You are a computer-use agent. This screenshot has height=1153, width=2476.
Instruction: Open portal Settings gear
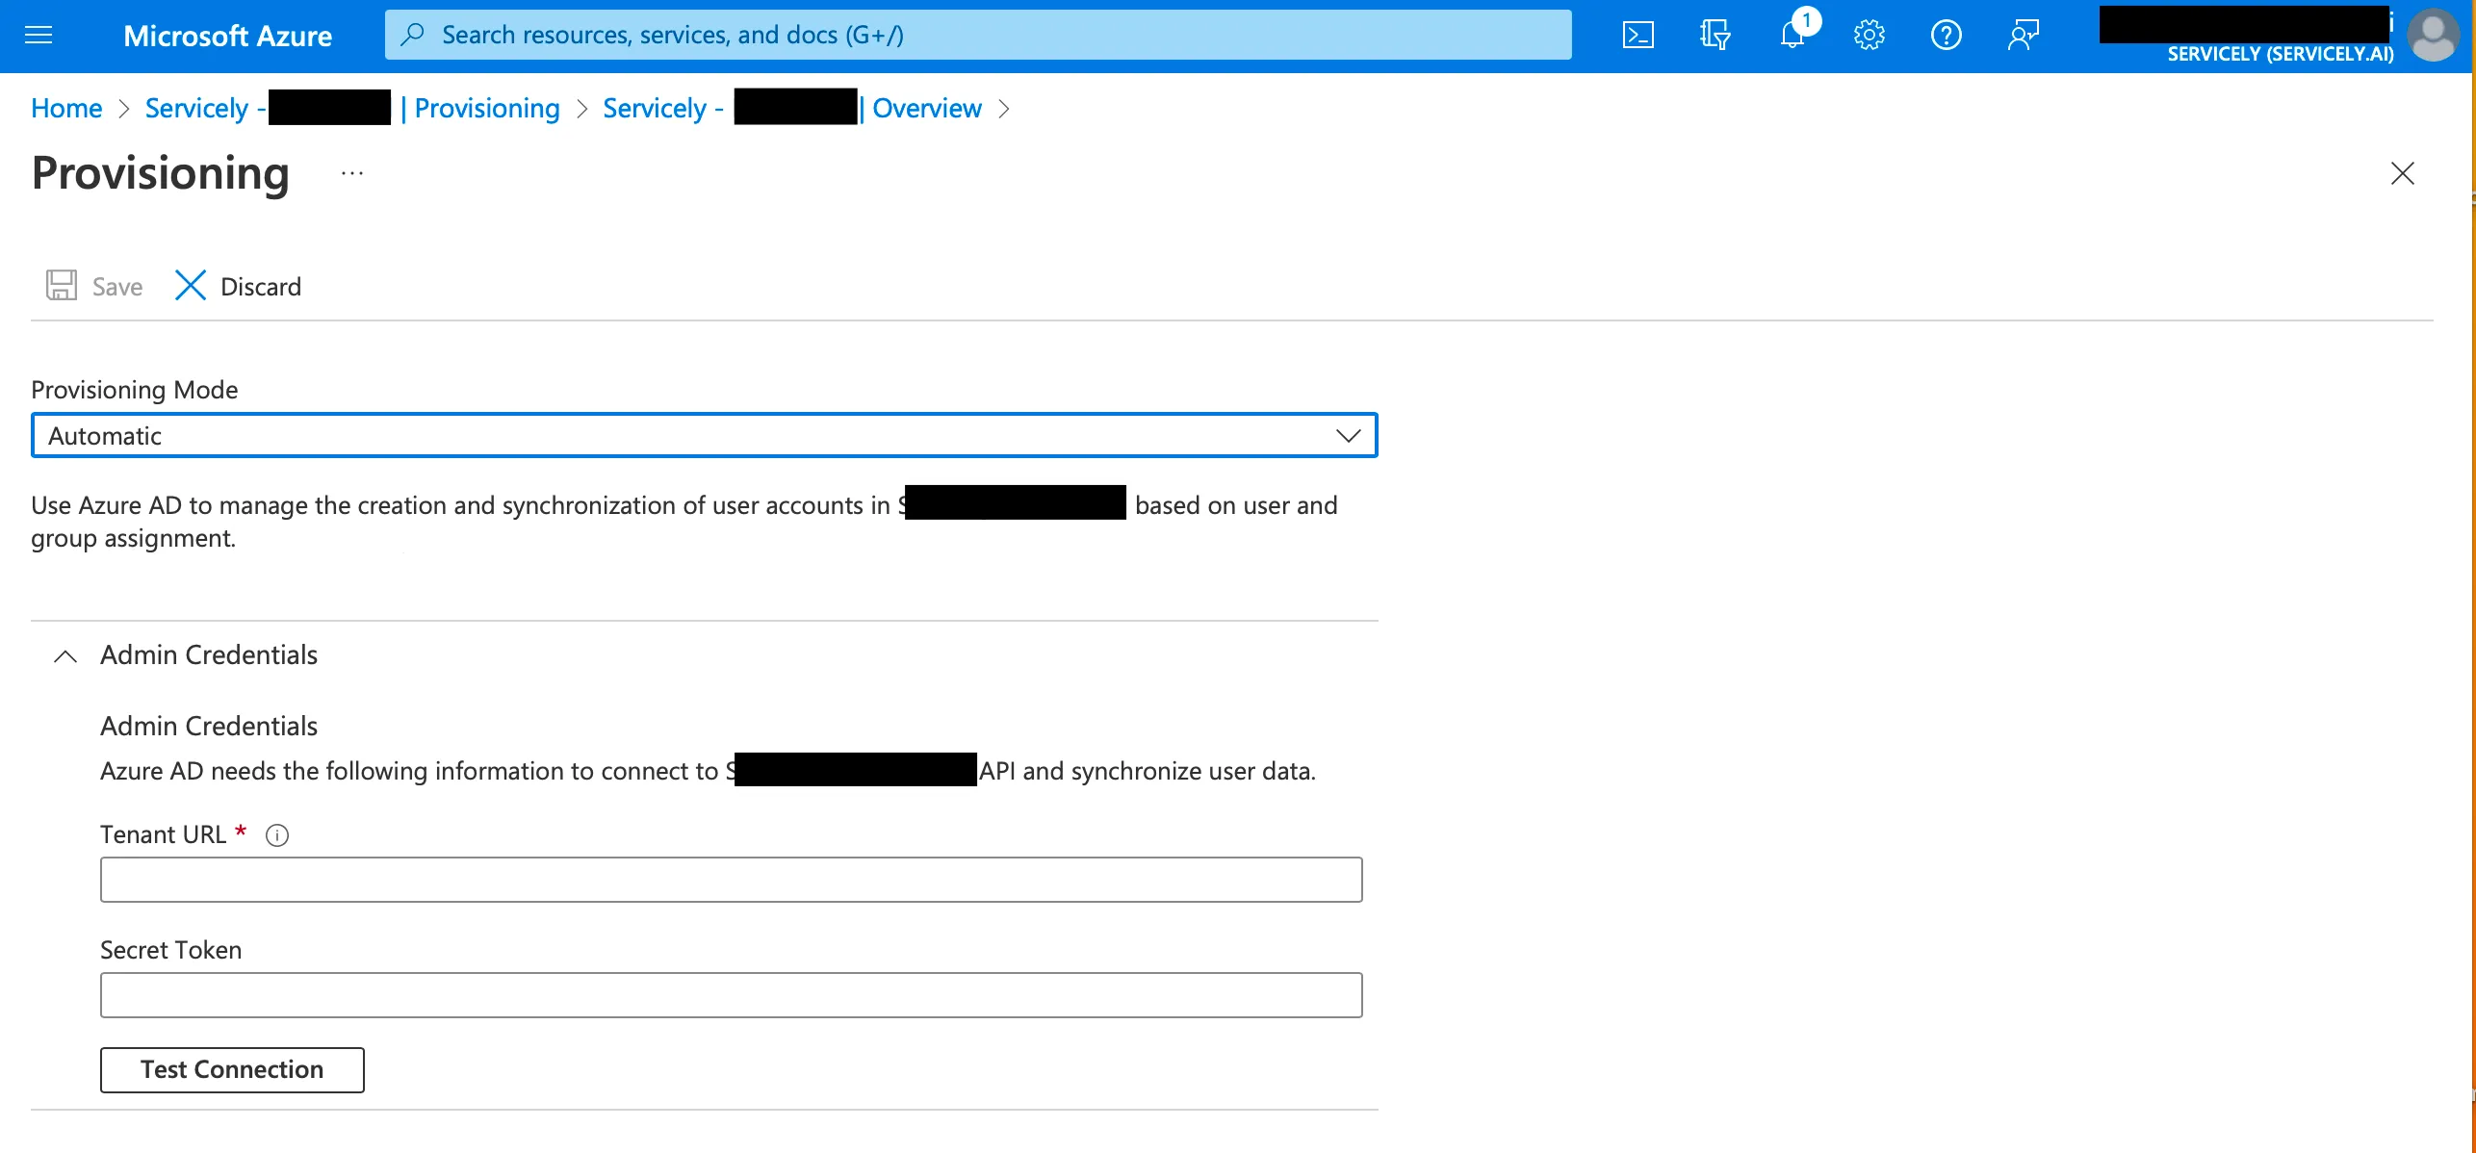(x=1869, y=36)
